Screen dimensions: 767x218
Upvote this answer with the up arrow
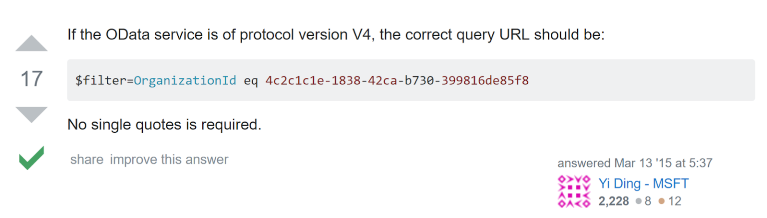point(31,44)
